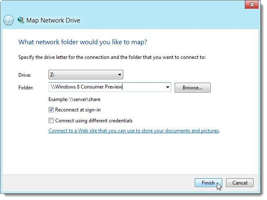
Task: Click the back arrow button
Action: (x=8, y=20)
